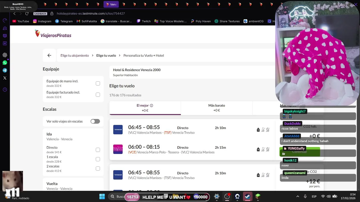Toggle Ver solo viajes sin escalas switch

click(x=95, y=121)
